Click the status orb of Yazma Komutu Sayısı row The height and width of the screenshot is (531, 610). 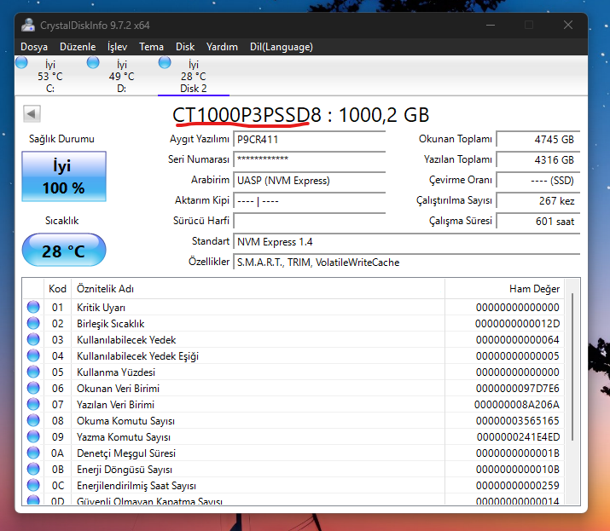pos(33,436)
